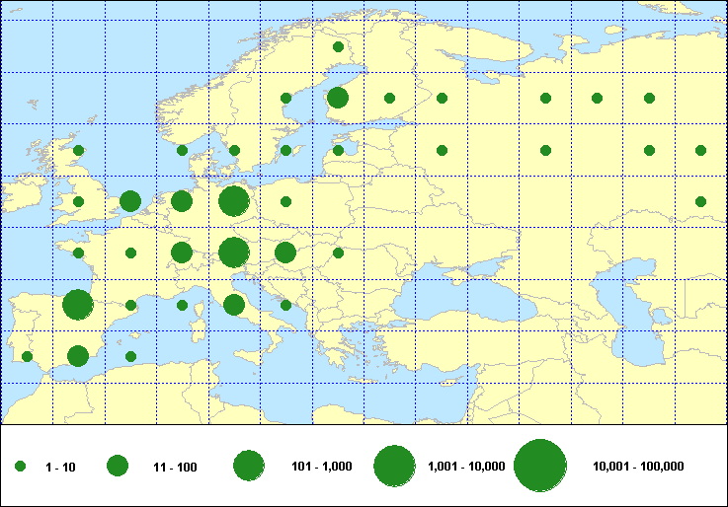Viewport: 728px width, 507px height.
Task: Click the small dot in Portugal
Action: pyautogui.click(x=27, y=356)
